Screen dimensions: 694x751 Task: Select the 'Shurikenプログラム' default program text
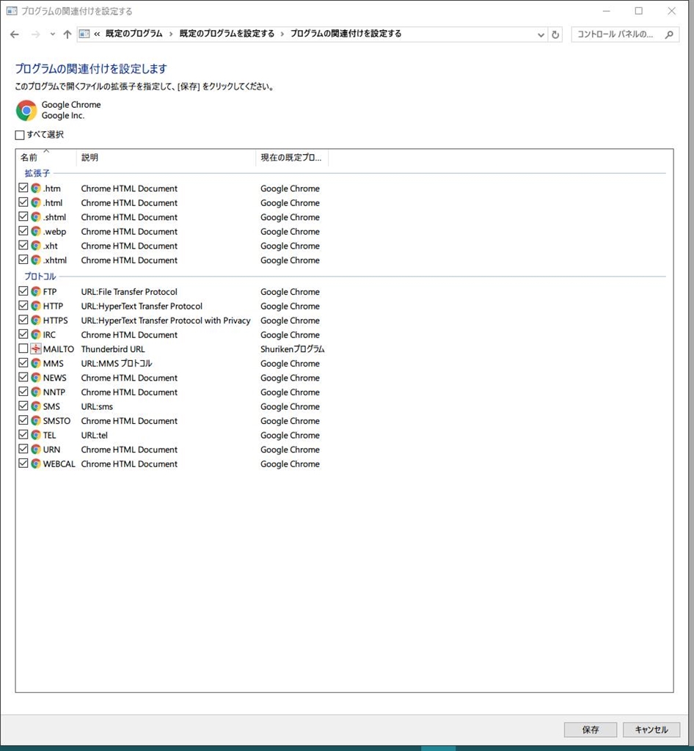click(x=293, y=349)
